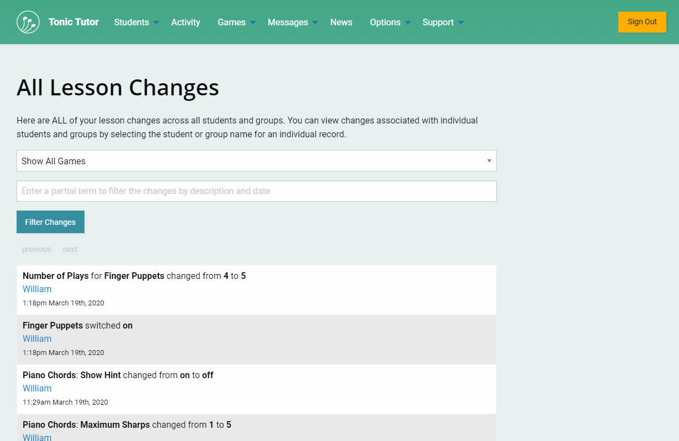Image resolution: width=679 pixels, height=441 pixels.
Task: Click the Tonic Tutor brand name
Action: click(73, 22)
